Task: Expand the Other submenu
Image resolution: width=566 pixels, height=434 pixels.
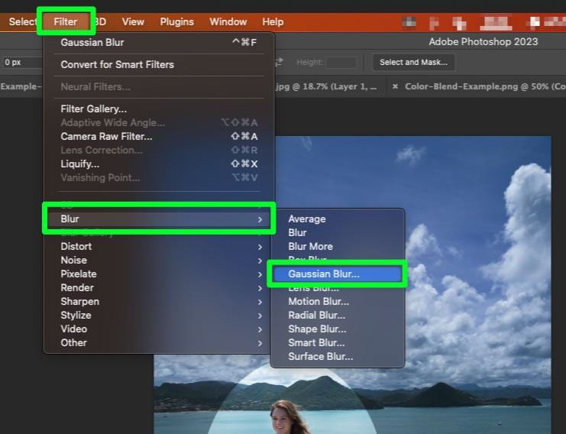Action: [159, 342]
